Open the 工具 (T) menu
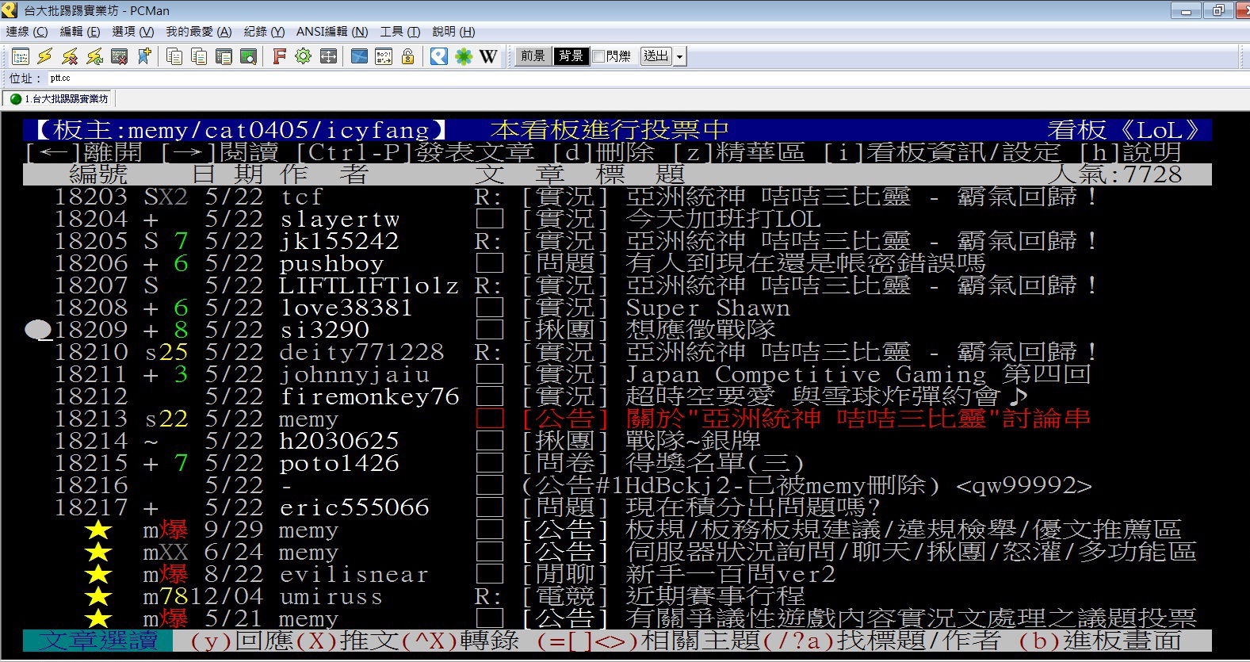The image size is (1250, 662). point(400,32)
